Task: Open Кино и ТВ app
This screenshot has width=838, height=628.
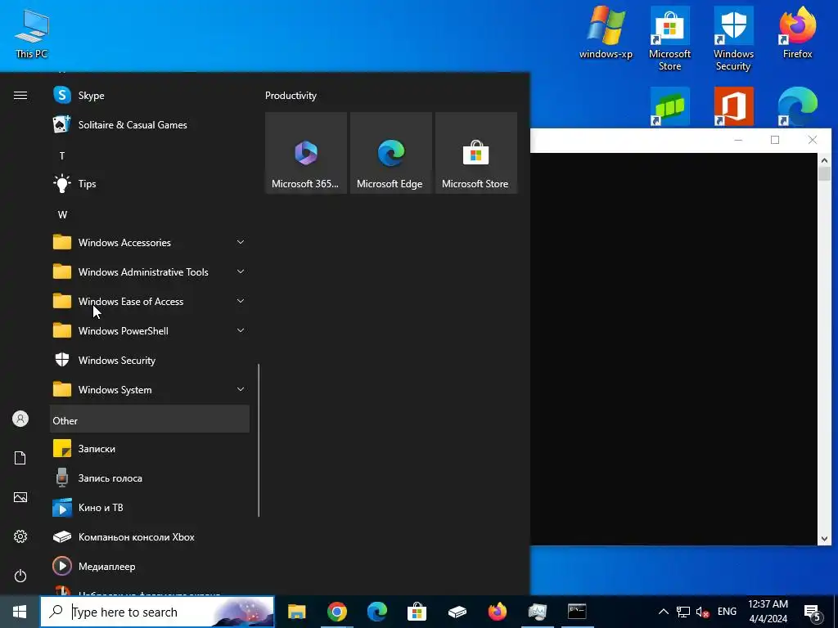Action: (150, 507)
